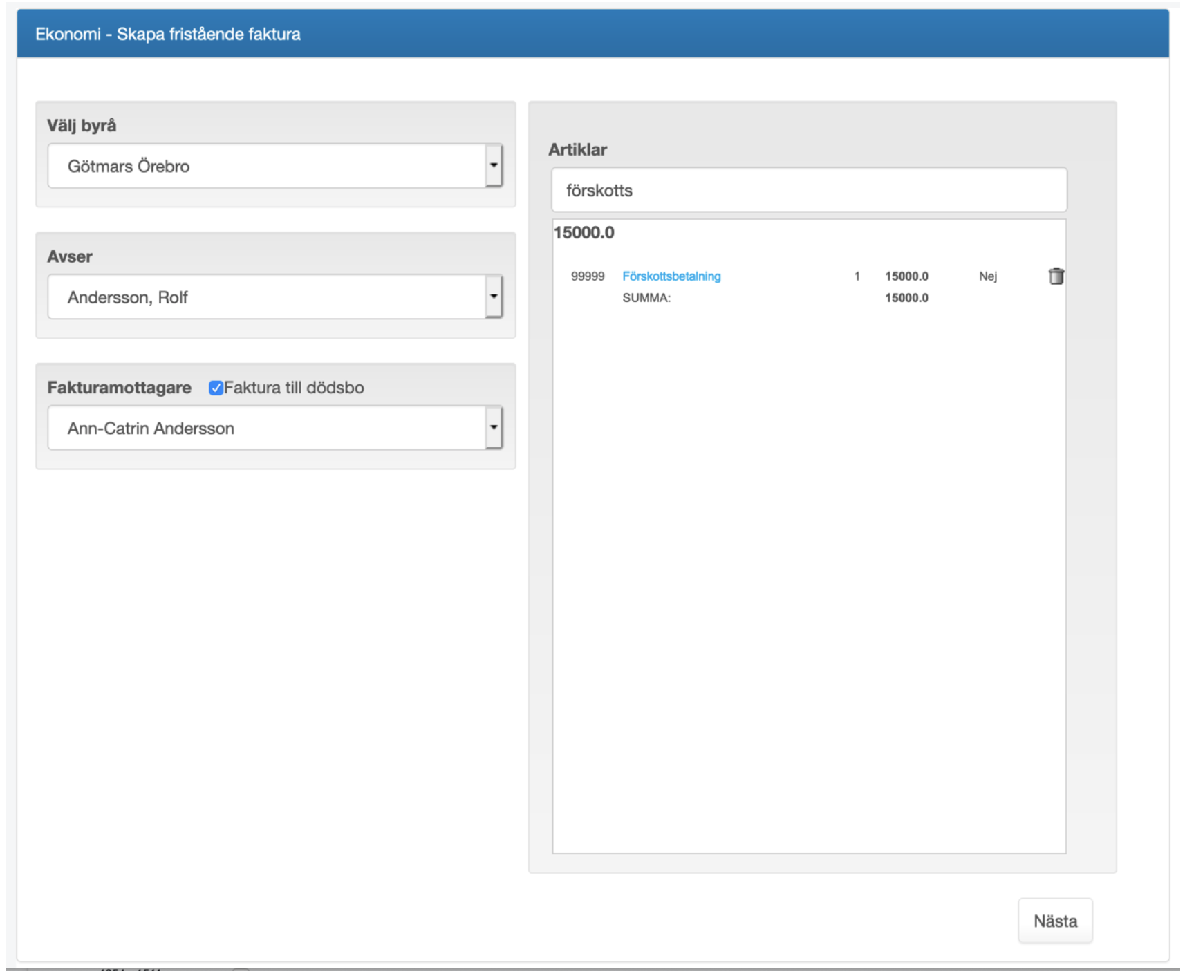Click the SUMMA label below the article
Viewport: 1185px width, 976px height.
646,298
